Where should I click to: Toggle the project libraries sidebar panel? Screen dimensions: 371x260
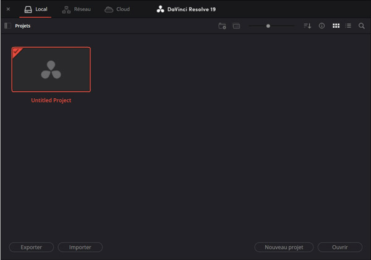point(7,26)
